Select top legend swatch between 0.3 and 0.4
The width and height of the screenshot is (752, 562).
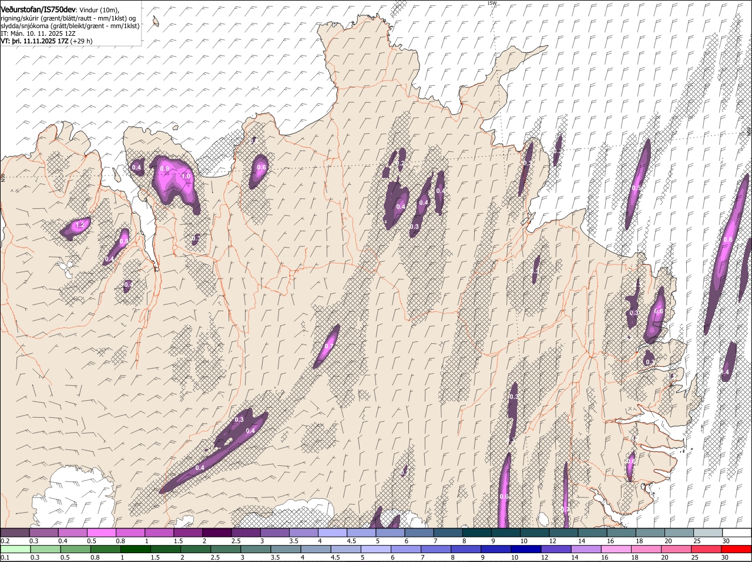[x=43, y=532]
